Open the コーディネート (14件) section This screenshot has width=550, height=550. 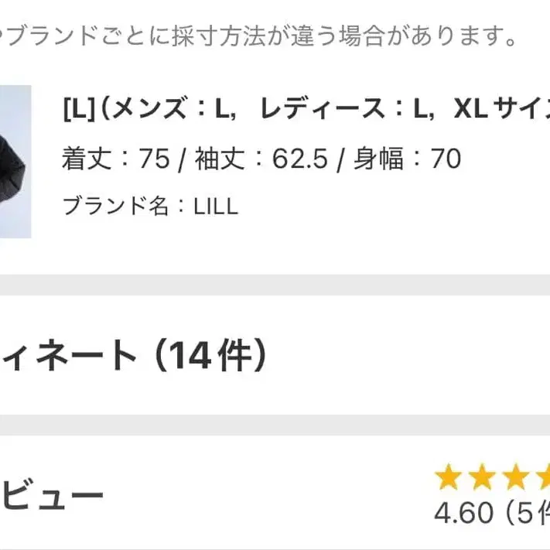132,357
